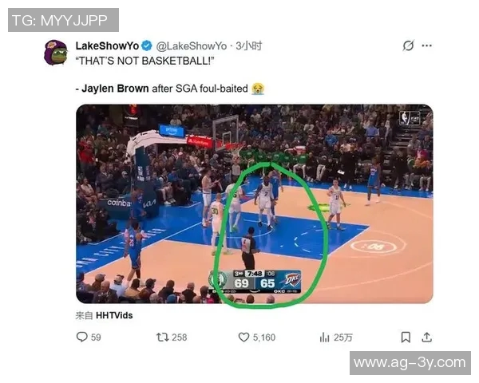
Task: Open the LakeShowYo display name
Action: (107, 45)
